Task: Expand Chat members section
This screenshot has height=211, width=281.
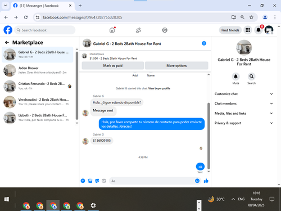Action: coord(244,104)
